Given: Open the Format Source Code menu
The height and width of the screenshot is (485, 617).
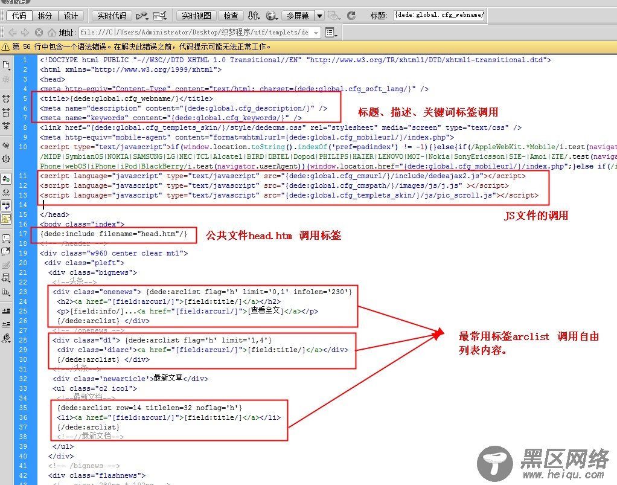Looking at the screenshot, I should (6, 338).
